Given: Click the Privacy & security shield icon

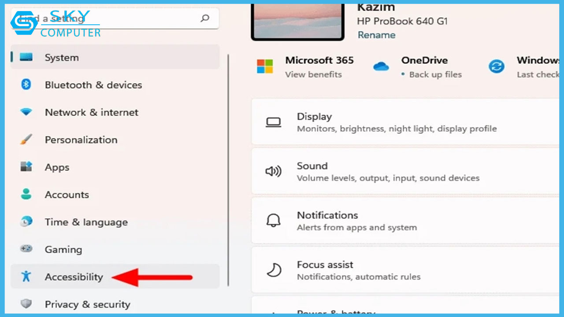Looking at the screenshot, I should [26, 304].
